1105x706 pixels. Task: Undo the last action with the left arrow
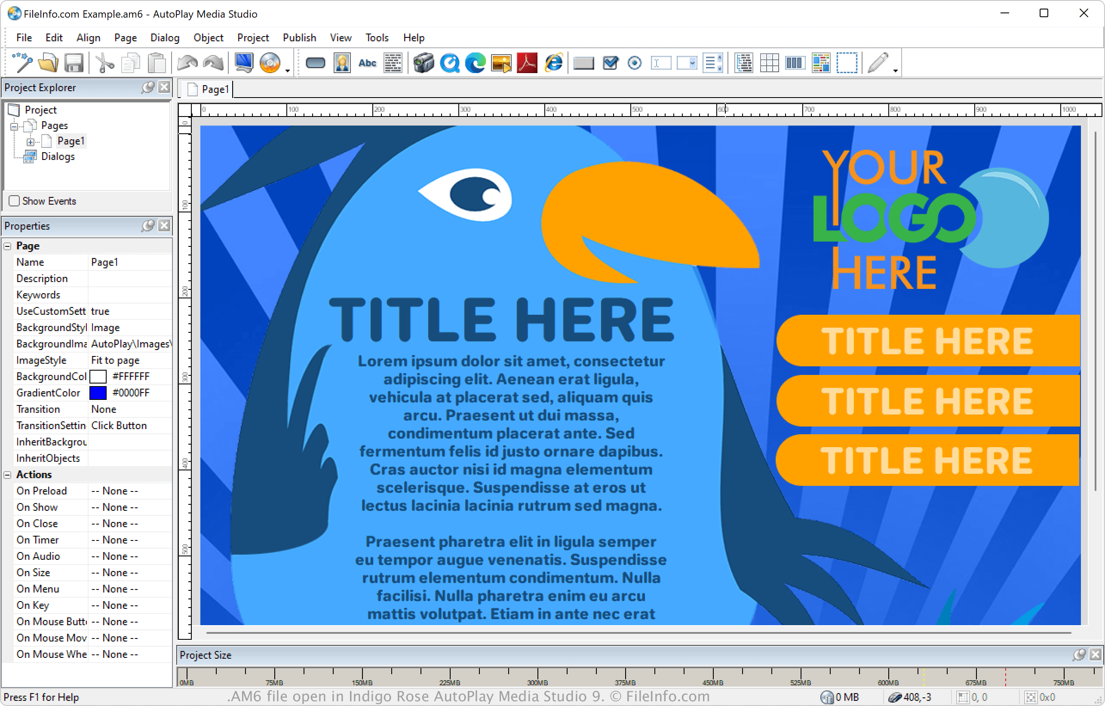pos(187,63)
